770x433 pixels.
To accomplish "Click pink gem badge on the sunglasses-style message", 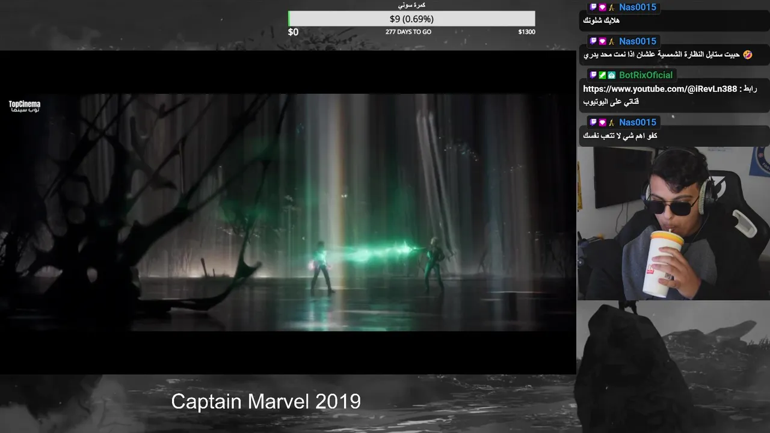I will pos(602,41).
